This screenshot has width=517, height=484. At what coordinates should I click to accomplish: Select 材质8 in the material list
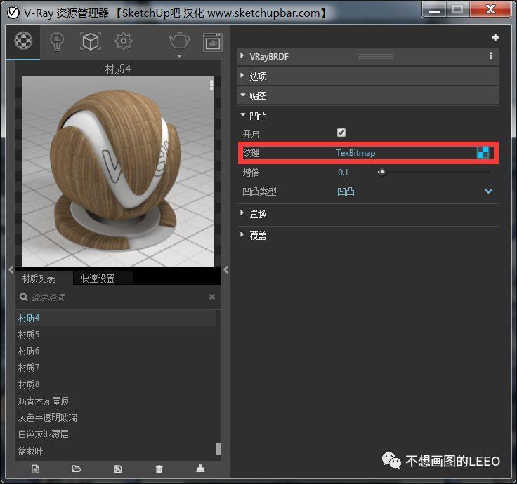point(116,384)
